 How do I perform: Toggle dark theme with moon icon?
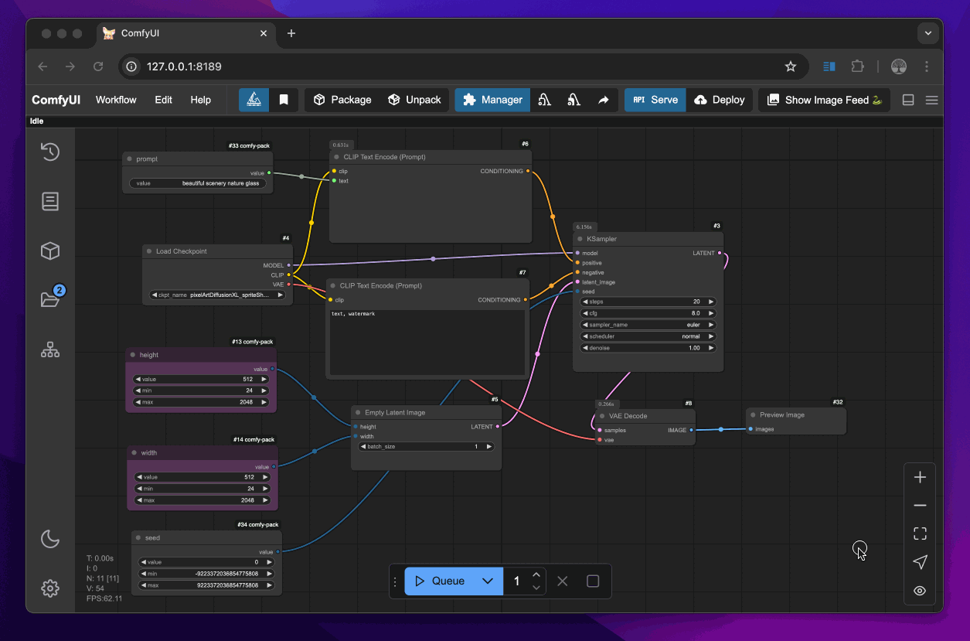[50, 539]
